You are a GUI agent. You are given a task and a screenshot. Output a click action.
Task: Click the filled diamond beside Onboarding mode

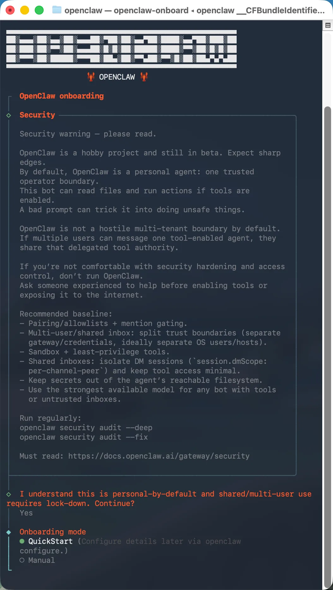9,532
